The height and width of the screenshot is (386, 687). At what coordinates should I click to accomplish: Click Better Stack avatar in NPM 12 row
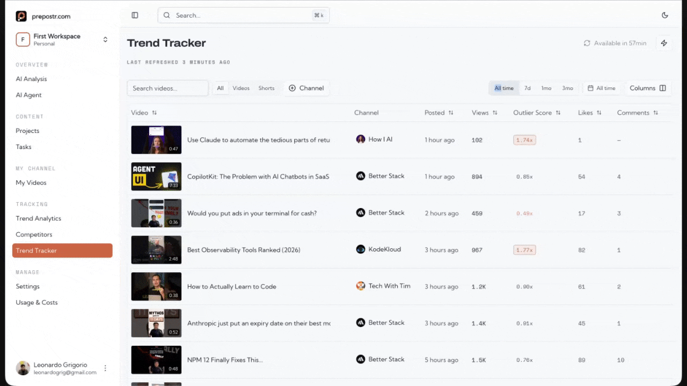tap(361, 359)
